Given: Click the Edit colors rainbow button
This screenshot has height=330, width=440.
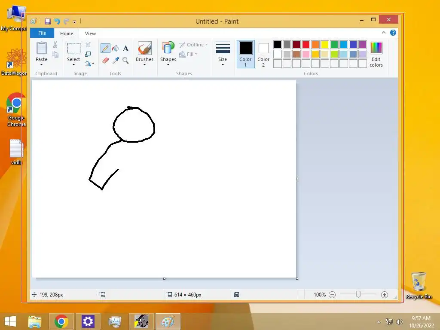Looking at the screenshot, I should point(376,55).
